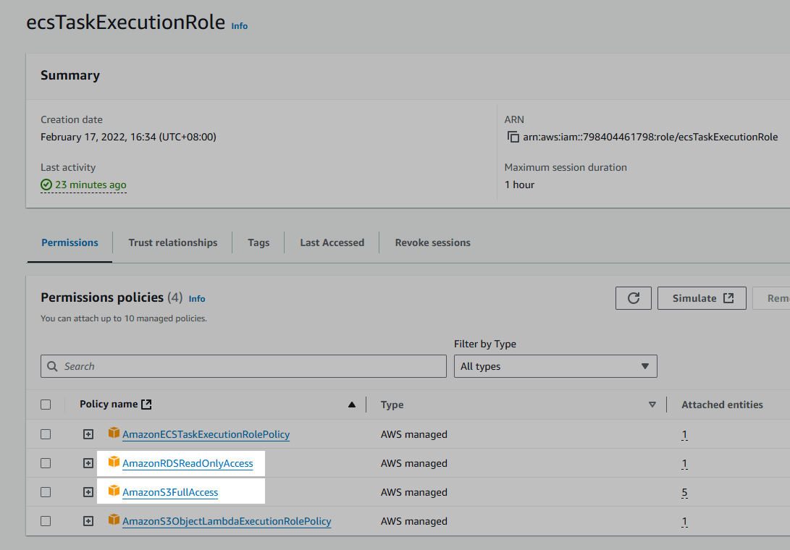Switch to the Permissions tab

[70, 242]
